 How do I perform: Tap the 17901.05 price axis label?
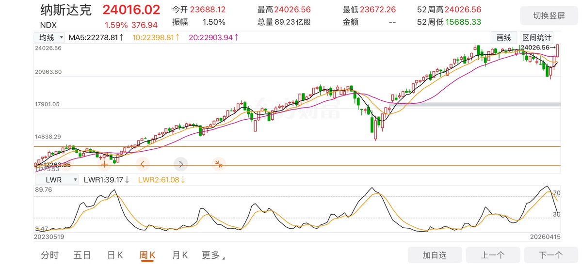(48, 104)
